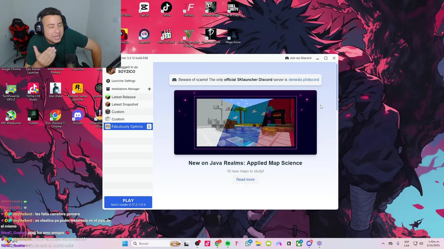Open TikTok LIVE Studio shortcut
This screenshot has width=444, height=249.
[x=33, y=92]
